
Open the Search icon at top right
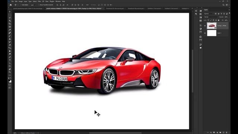(223, 5)
